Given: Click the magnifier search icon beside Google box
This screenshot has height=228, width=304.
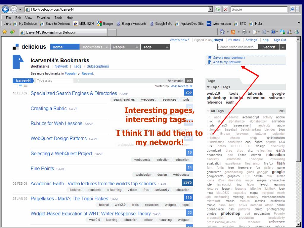Looking at the screenshot, I should click(292, 9).
